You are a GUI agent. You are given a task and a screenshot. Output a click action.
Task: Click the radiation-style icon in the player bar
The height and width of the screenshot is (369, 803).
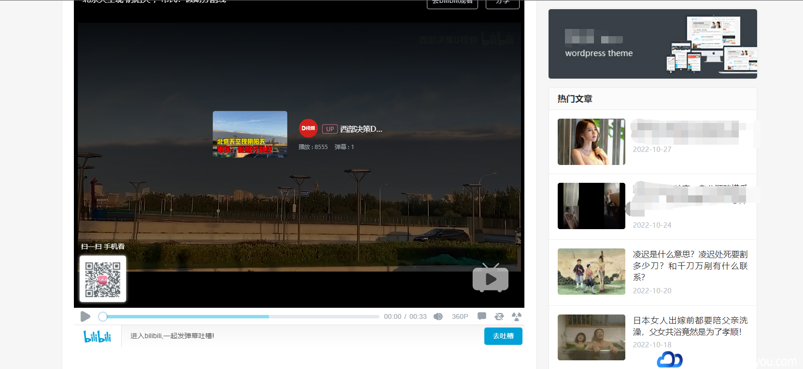pos(516,316)
